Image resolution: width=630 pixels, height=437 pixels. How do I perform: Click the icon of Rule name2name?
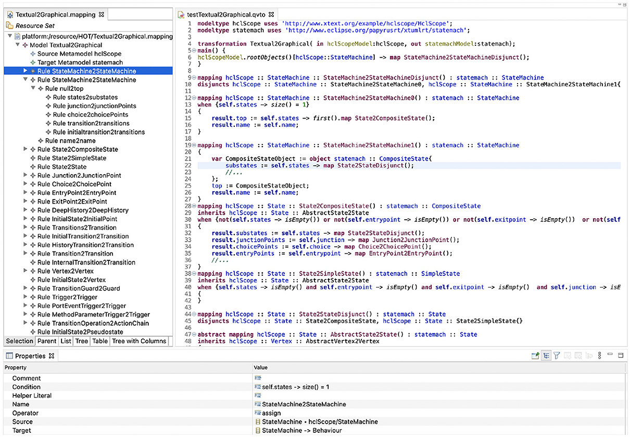40,141
